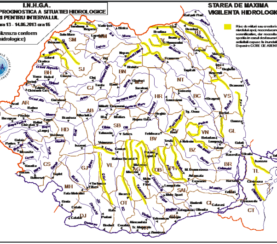Select the CS county label
277x244 pixels.
click(47, 164)
